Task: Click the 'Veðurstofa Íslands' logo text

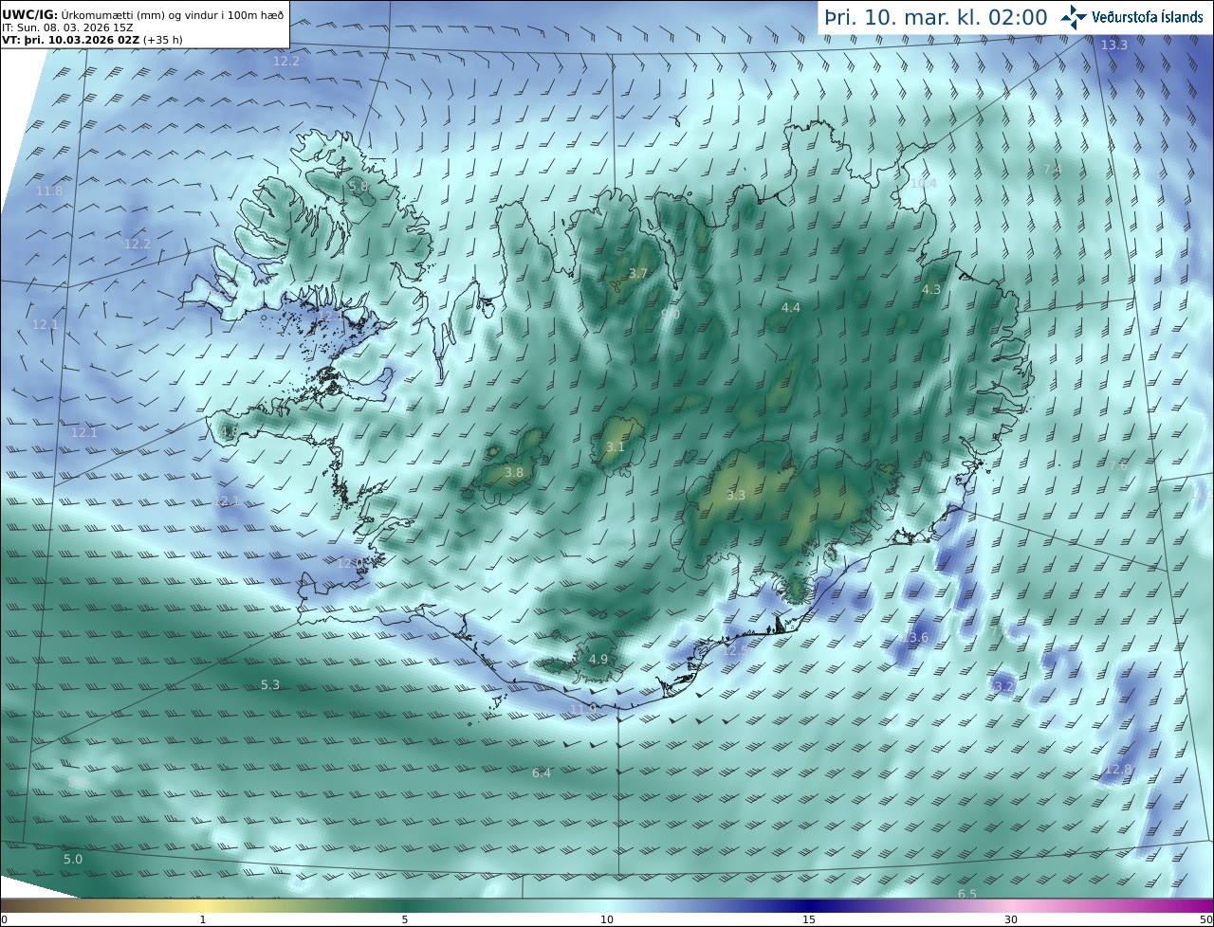Action: (1148, 17)
